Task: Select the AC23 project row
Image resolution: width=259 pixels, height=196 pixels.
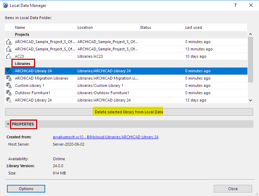Action: tap(126, 56)
